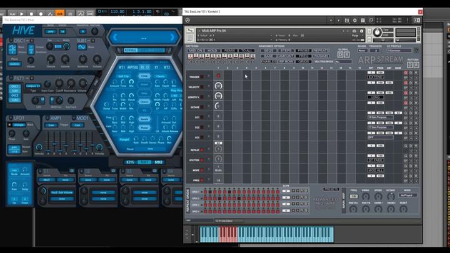450x253 pixels.
Task: Open Kontakt options gear icon
Action: pyautogui.click(x=355, y=21)
